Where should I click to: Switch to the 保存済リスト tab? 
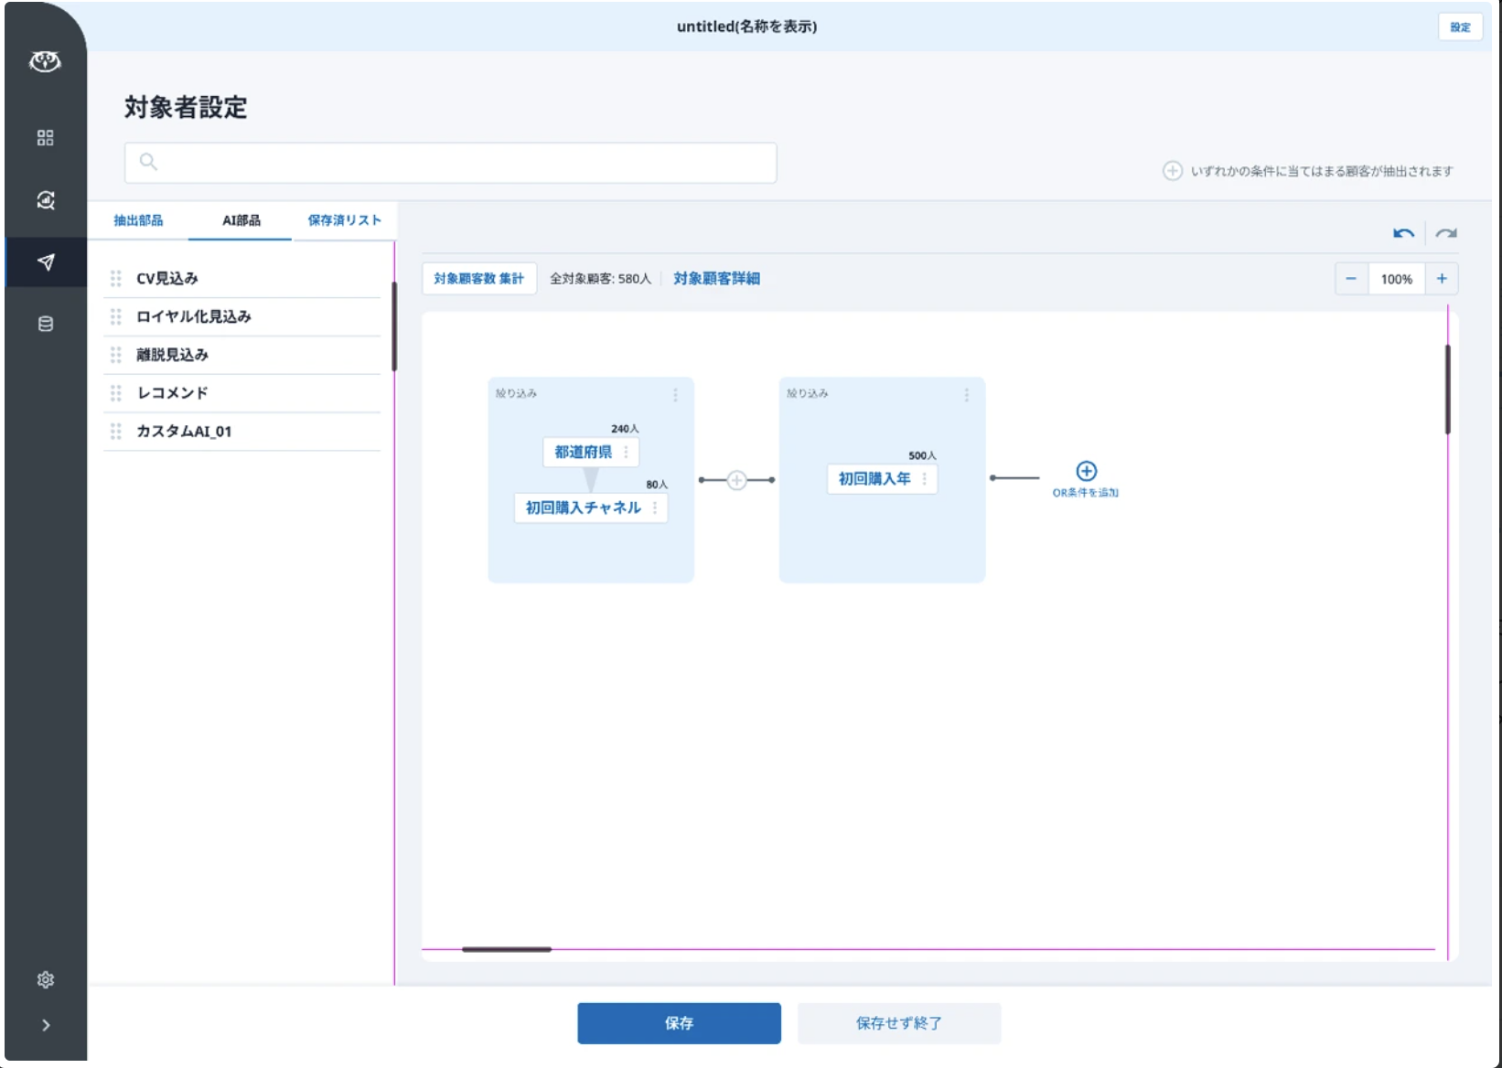click(x=344, y=220)
